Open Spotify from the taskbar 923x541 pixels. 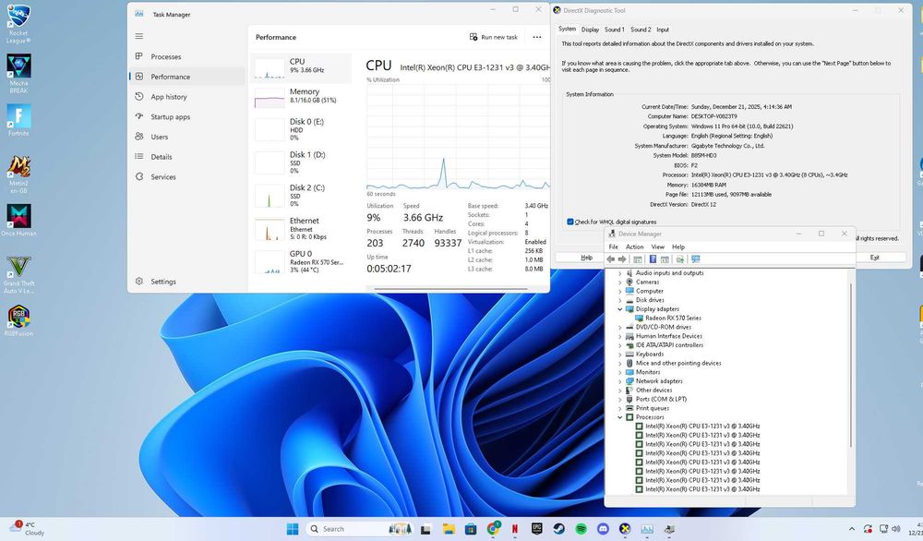coord(581,529)
